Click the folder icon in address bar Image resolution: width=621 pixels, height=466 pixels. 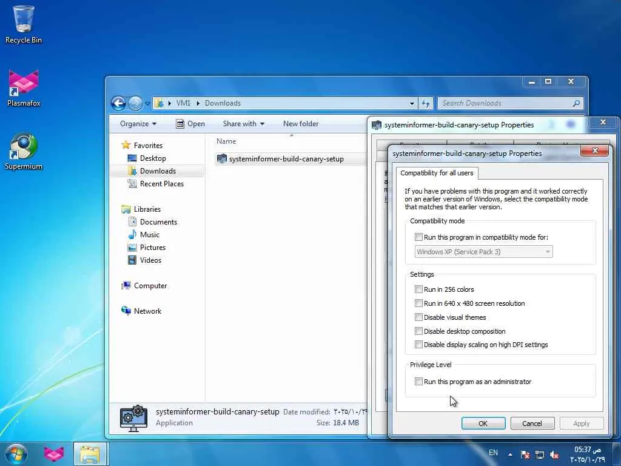[159, 103]
